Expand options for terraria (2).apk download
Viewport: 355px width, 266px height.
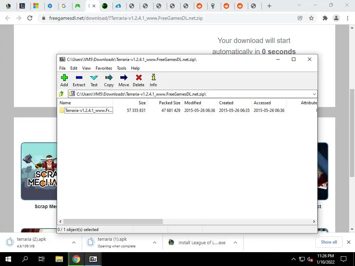(x=74, y=242)
